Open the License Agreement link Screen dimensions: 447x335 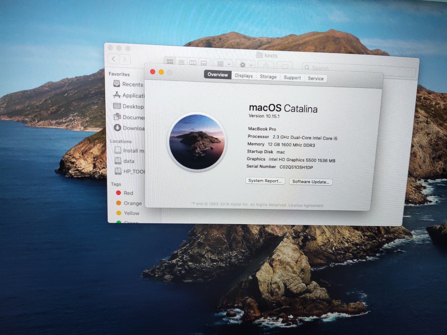point(306,205)
